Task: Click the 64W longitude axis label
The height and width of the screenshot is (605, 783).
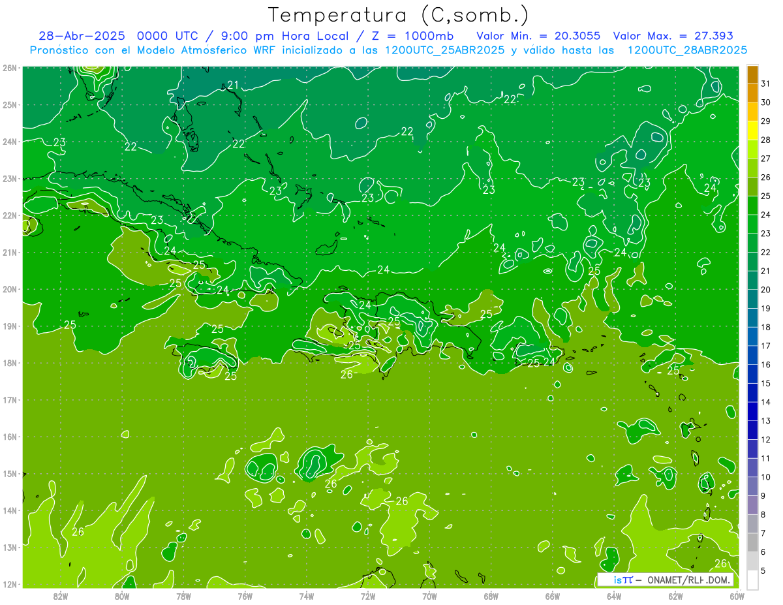Action: click(x=614, y=596)
